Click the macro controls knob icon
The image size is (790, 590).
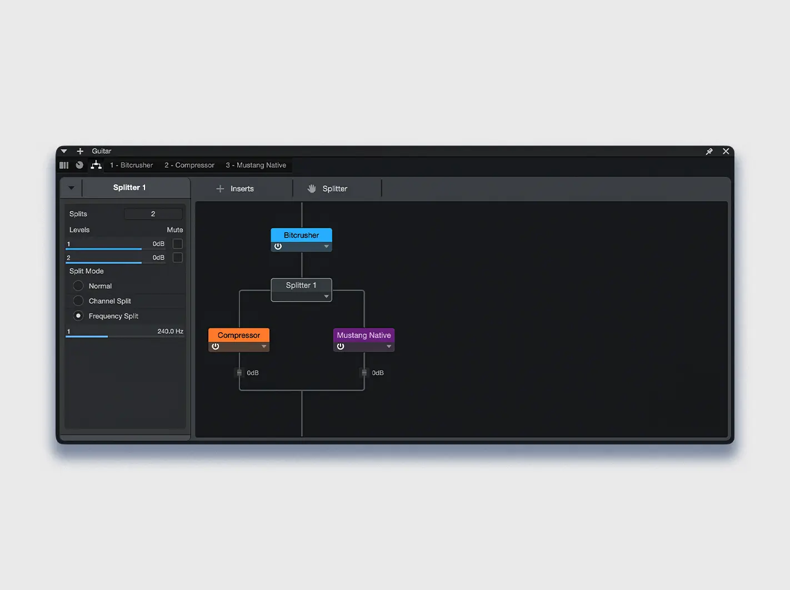pos(79,165)
